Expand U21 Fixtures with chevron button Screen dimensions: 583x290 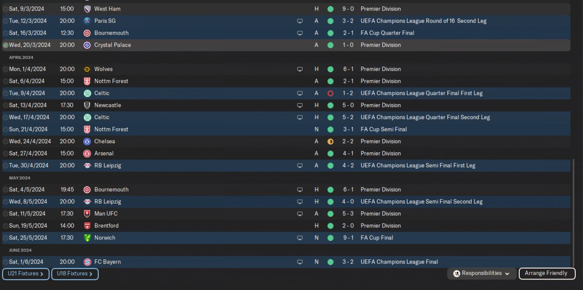click(26, 274)
